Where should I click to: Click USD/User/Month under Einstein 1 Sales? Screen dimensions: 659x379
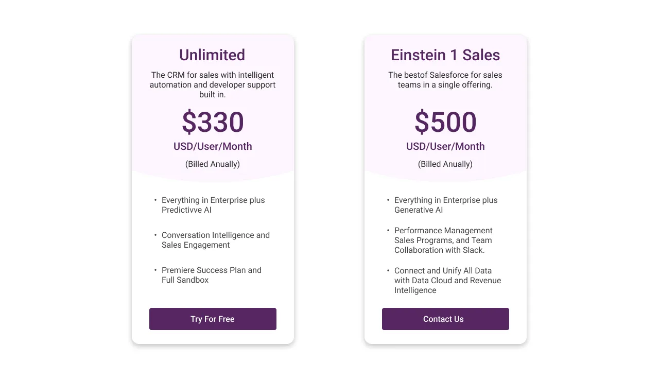coord(445,146)
